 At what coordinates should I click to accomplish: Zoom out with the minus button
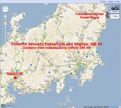point(5,45)
